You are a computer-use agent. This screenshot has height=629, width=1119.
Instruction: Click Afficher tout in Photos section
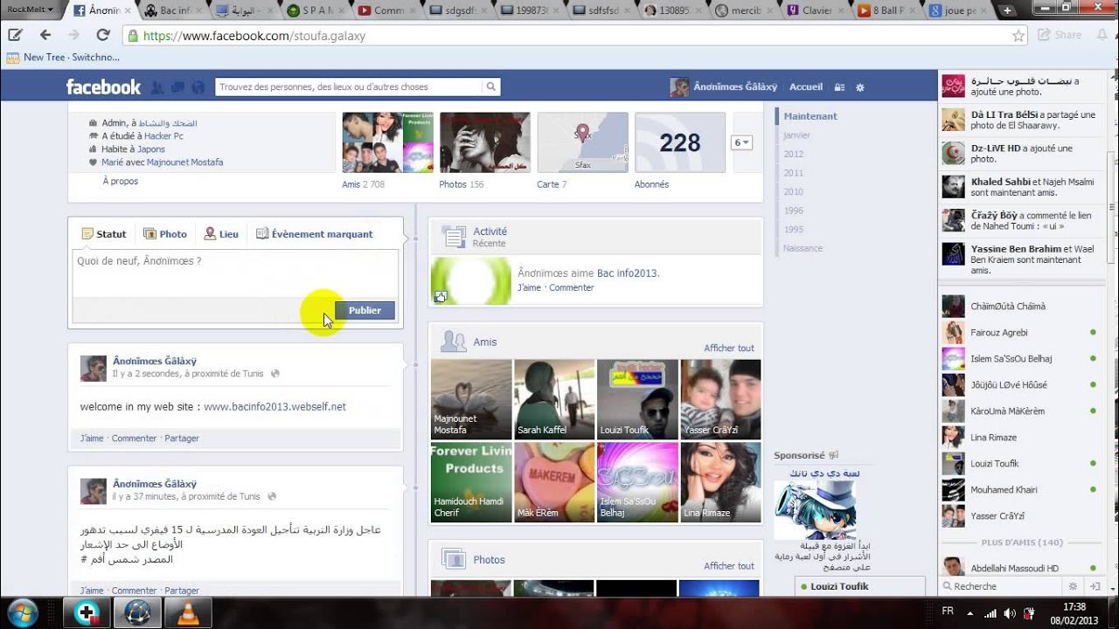pyautogui.click(x=729, y=566)
